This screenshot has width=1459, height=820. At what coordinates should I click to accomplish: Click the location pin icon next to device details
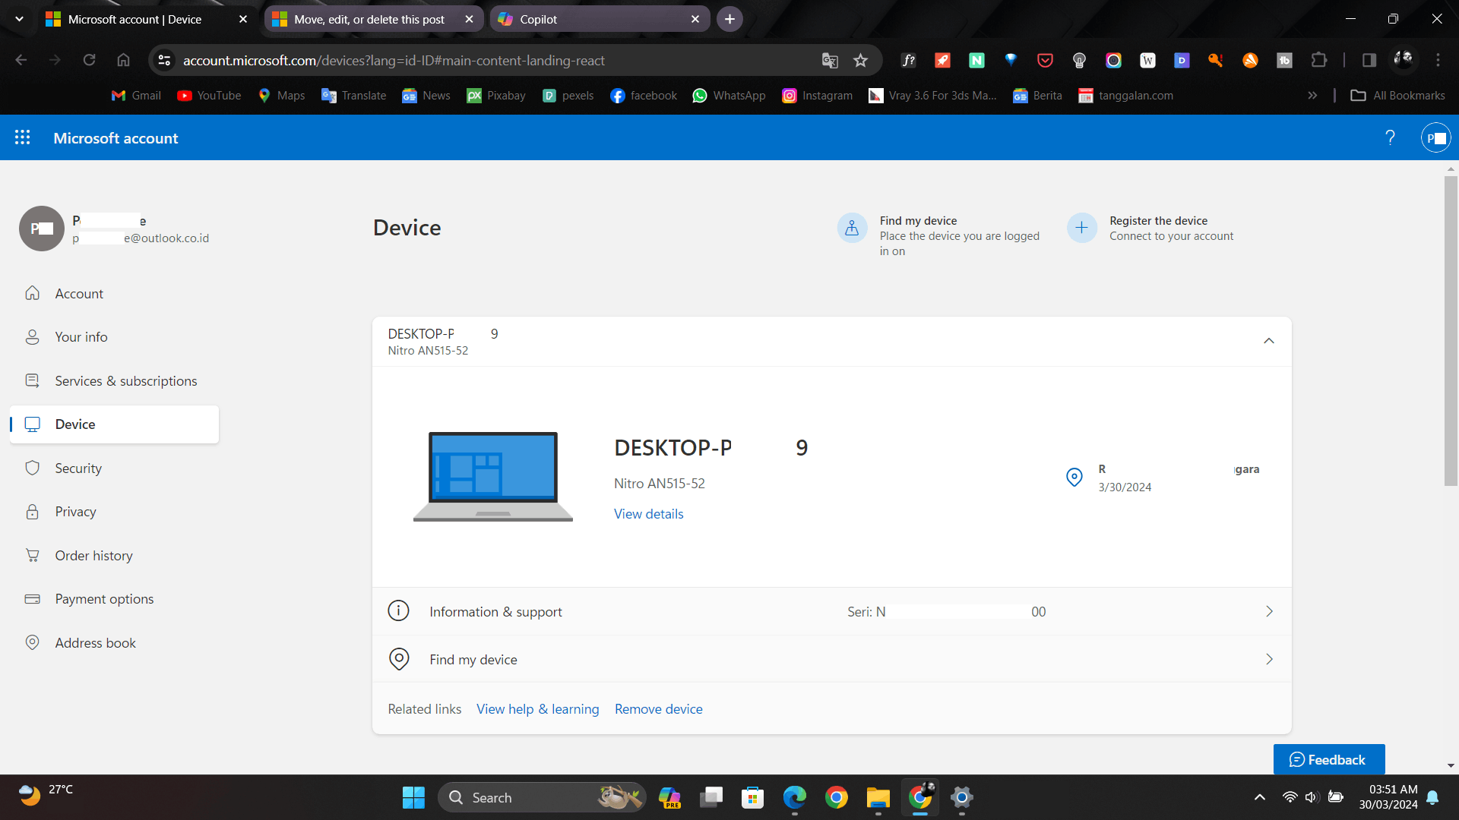pyautogui.click(x=1074, y=477)
